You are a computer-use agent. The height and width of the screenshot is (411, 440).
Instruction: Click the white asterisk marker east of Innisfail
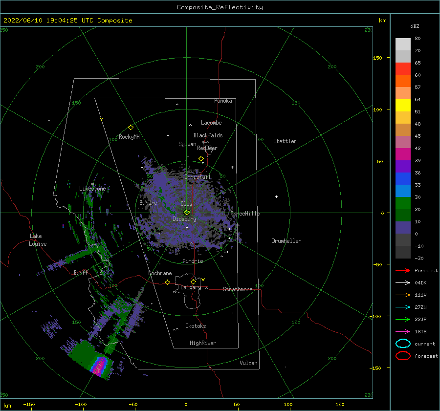click(x=232, y=168)
